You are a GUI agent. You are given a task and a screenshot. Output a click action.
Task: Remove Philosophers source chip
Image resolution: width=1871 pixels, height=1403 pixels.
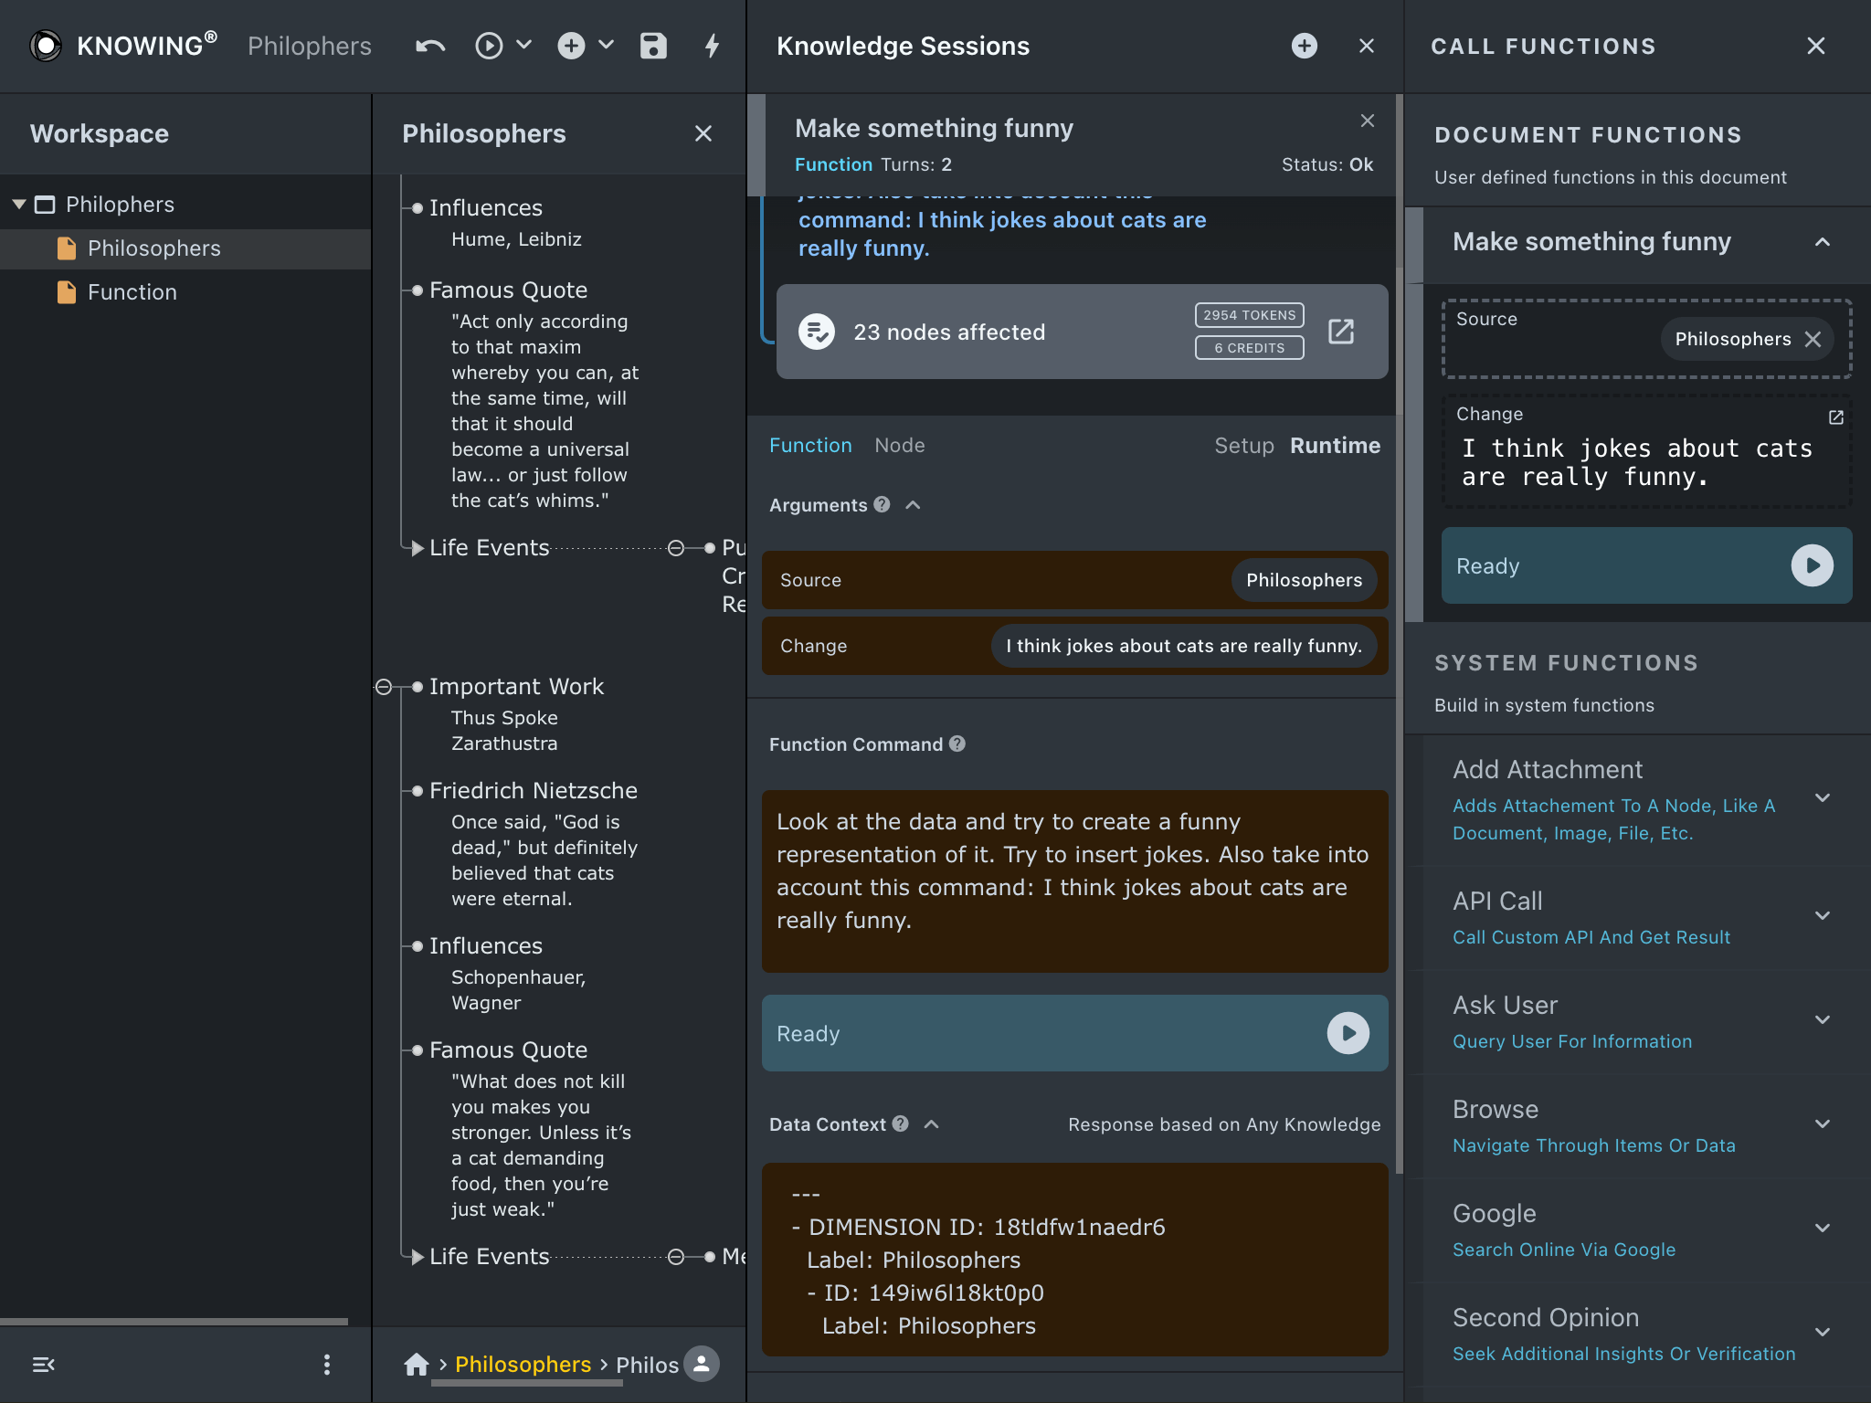[x=1813, y=340]
